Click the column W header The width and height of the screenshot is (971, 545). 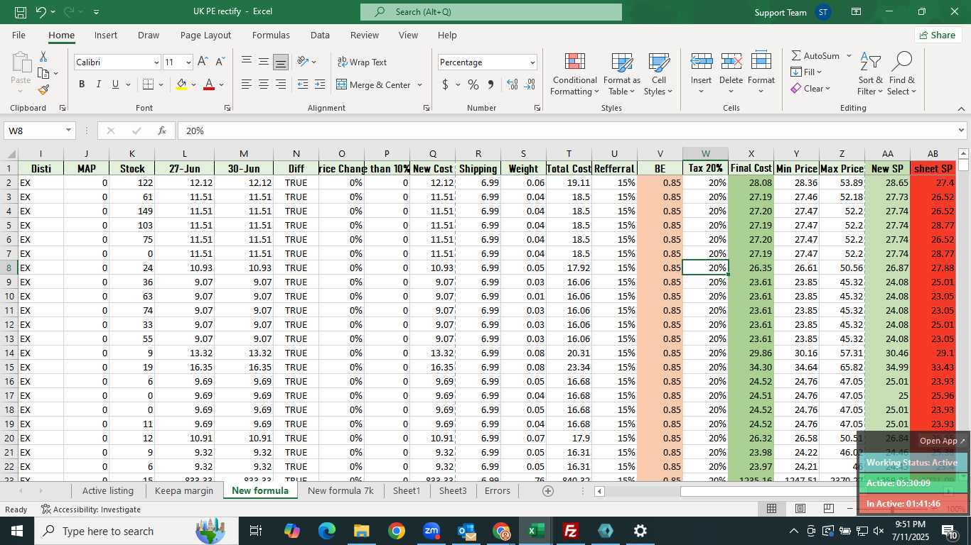[x=705, y=153]
